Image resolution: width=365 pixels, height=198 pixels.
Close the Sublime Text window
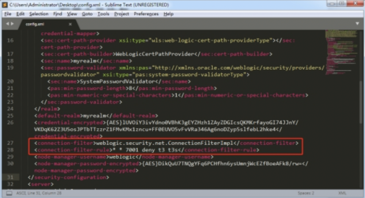coord(355,4)
